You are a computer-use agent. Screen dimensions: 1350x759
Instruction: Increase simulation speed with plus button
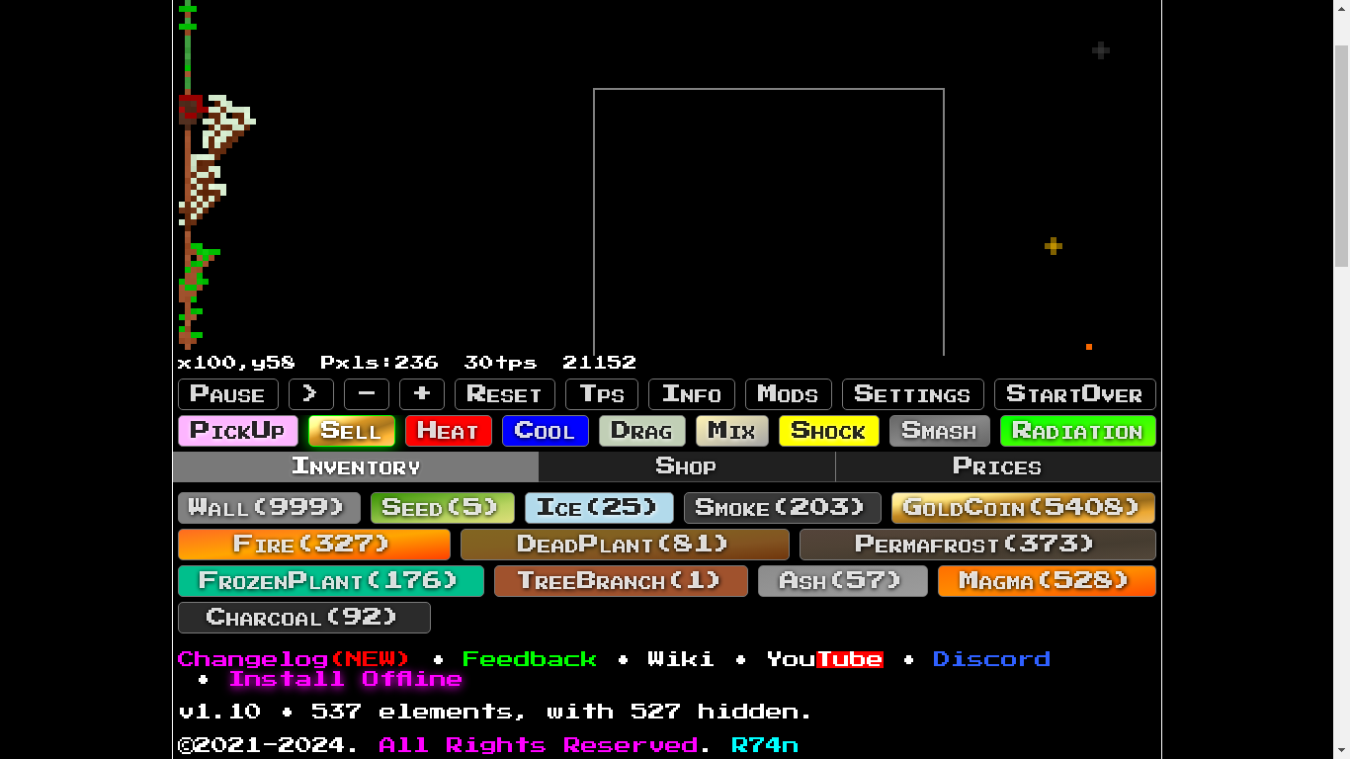[422, 394]
